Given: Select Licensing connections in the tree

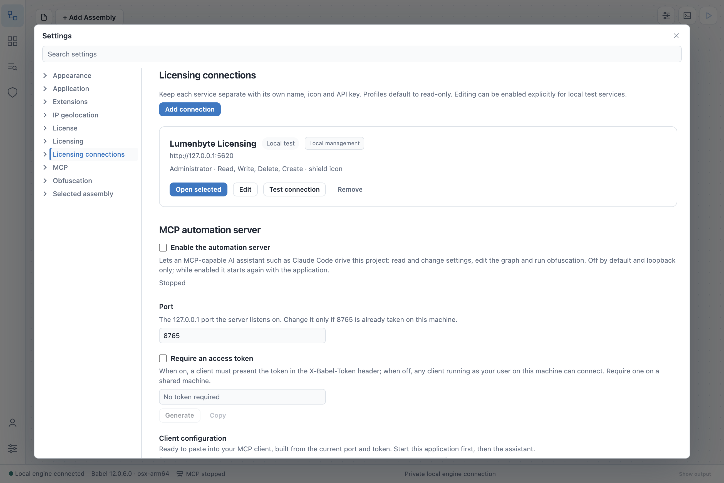Looking at the screenshot, I should pyautogui.click(x=89, y=154).
